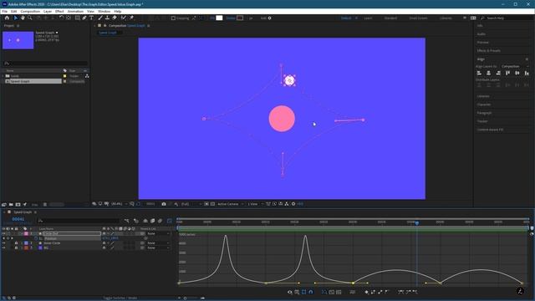Select the Pen tool

point(84,18)
